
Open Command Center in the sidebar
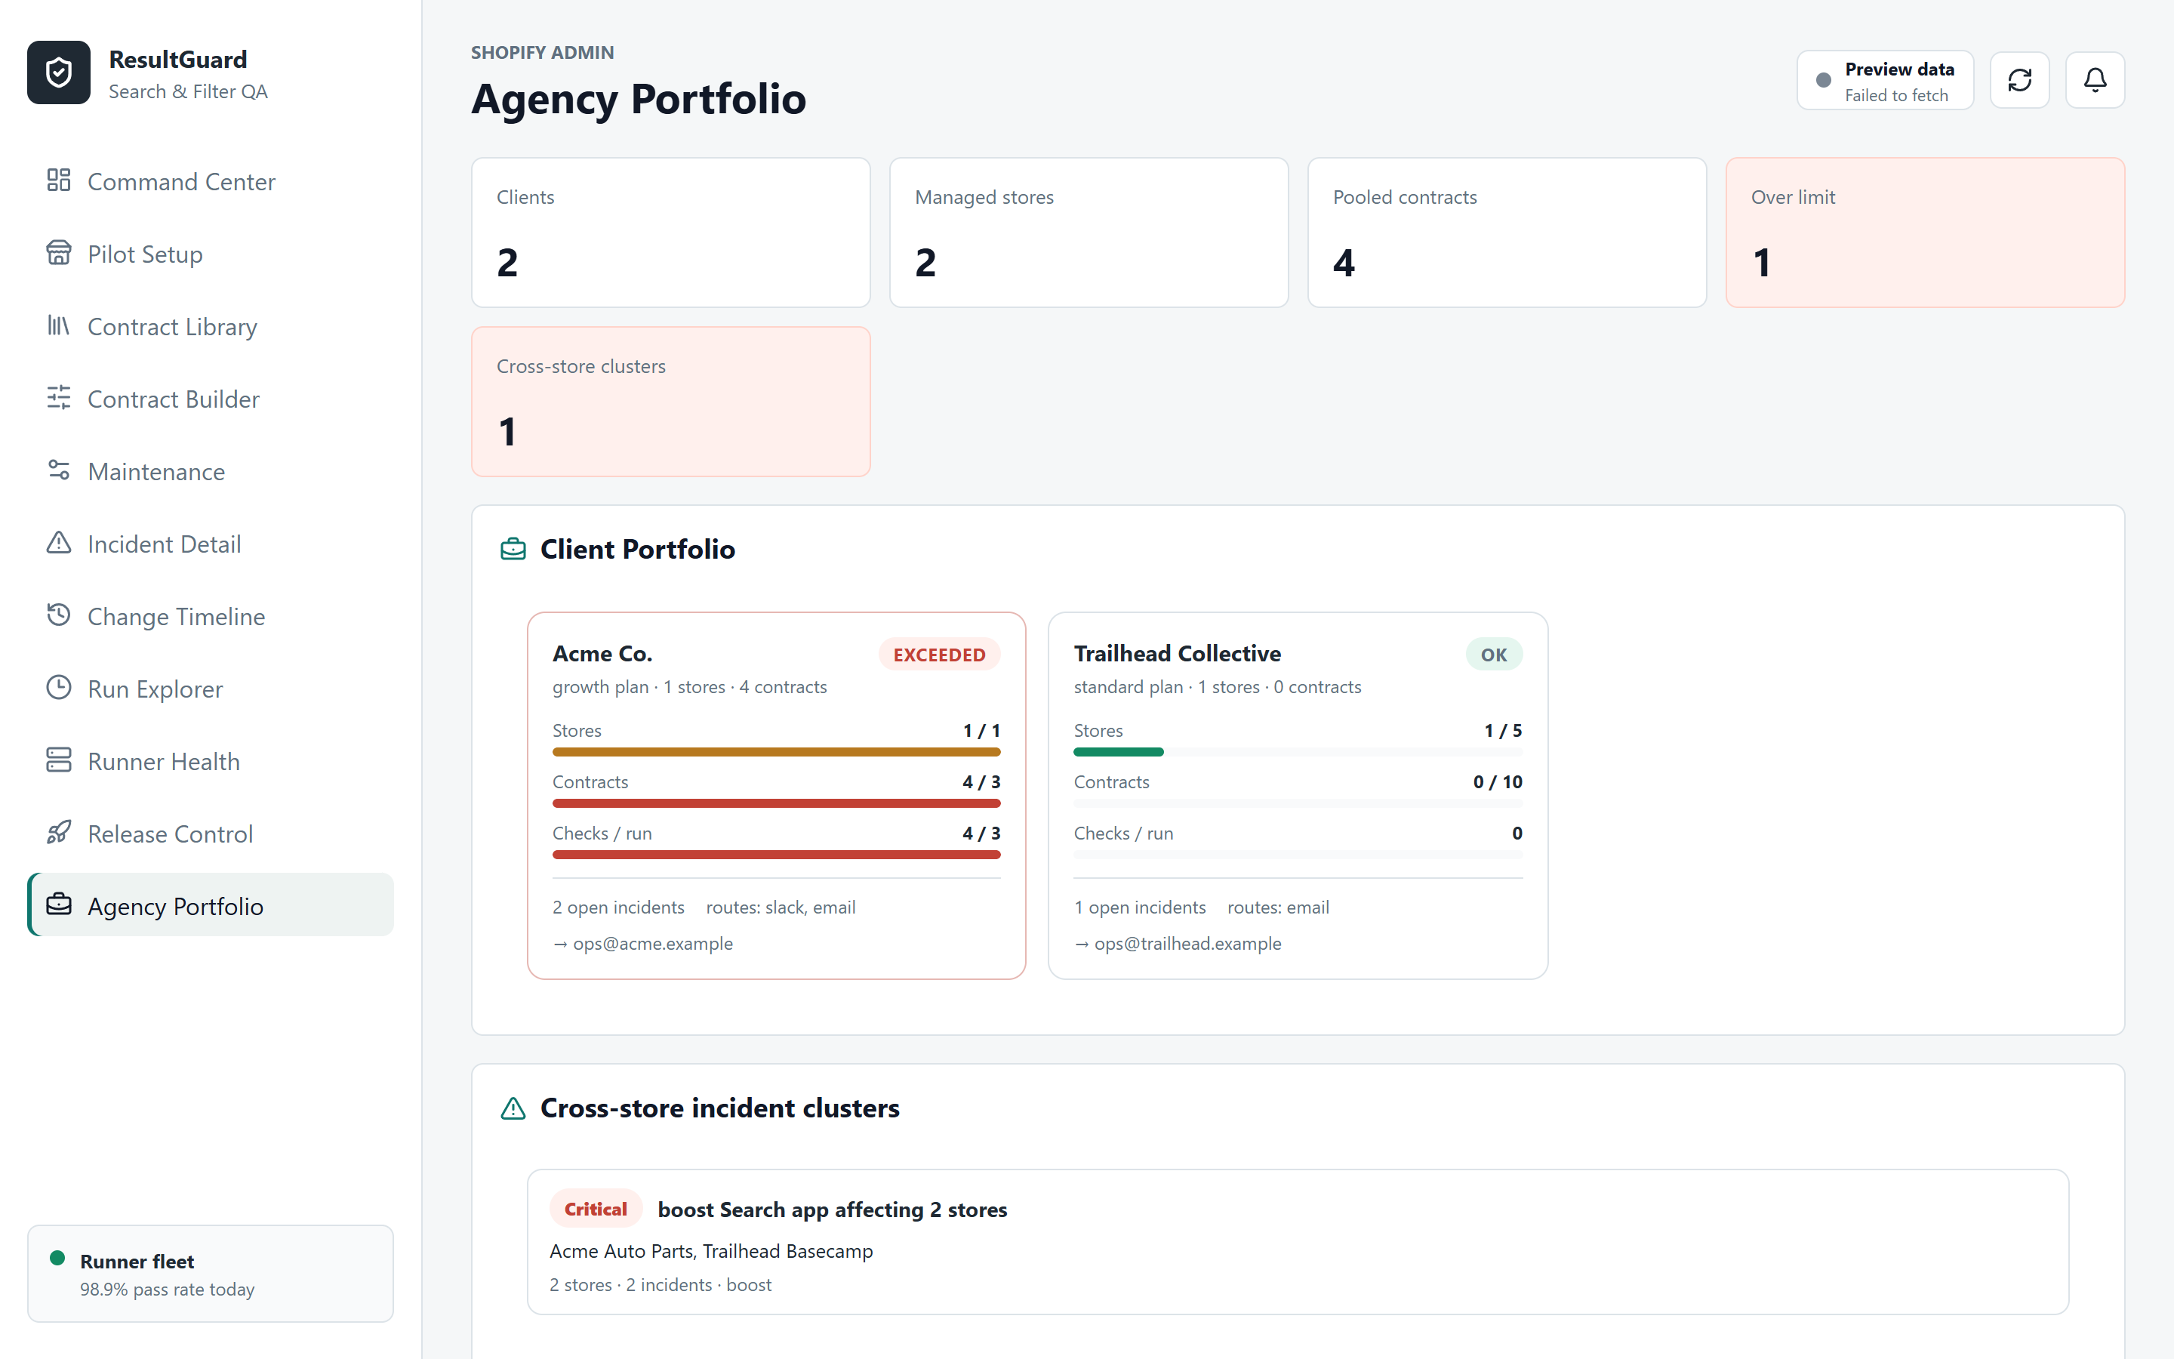click(210, 181)
